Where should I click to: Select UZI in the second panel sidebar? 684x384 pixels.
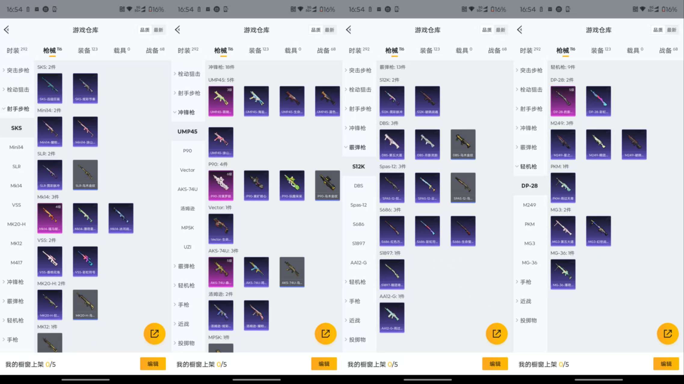(x=187, y=247)
